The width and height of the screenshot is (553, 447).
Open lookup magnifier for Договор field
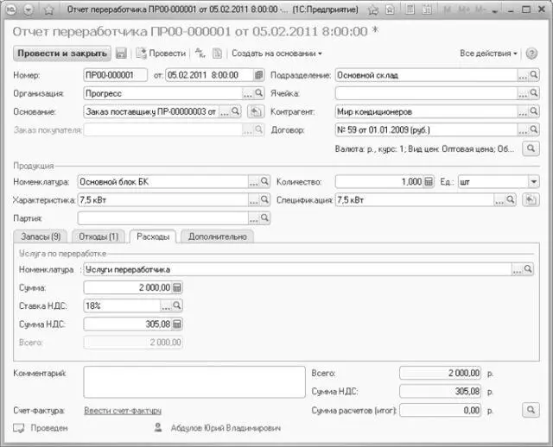point(534,129)
